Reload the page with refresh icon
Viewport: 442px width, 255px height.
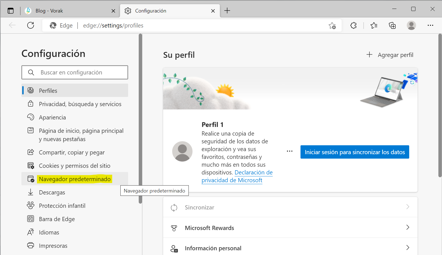(x=31, y=26)
